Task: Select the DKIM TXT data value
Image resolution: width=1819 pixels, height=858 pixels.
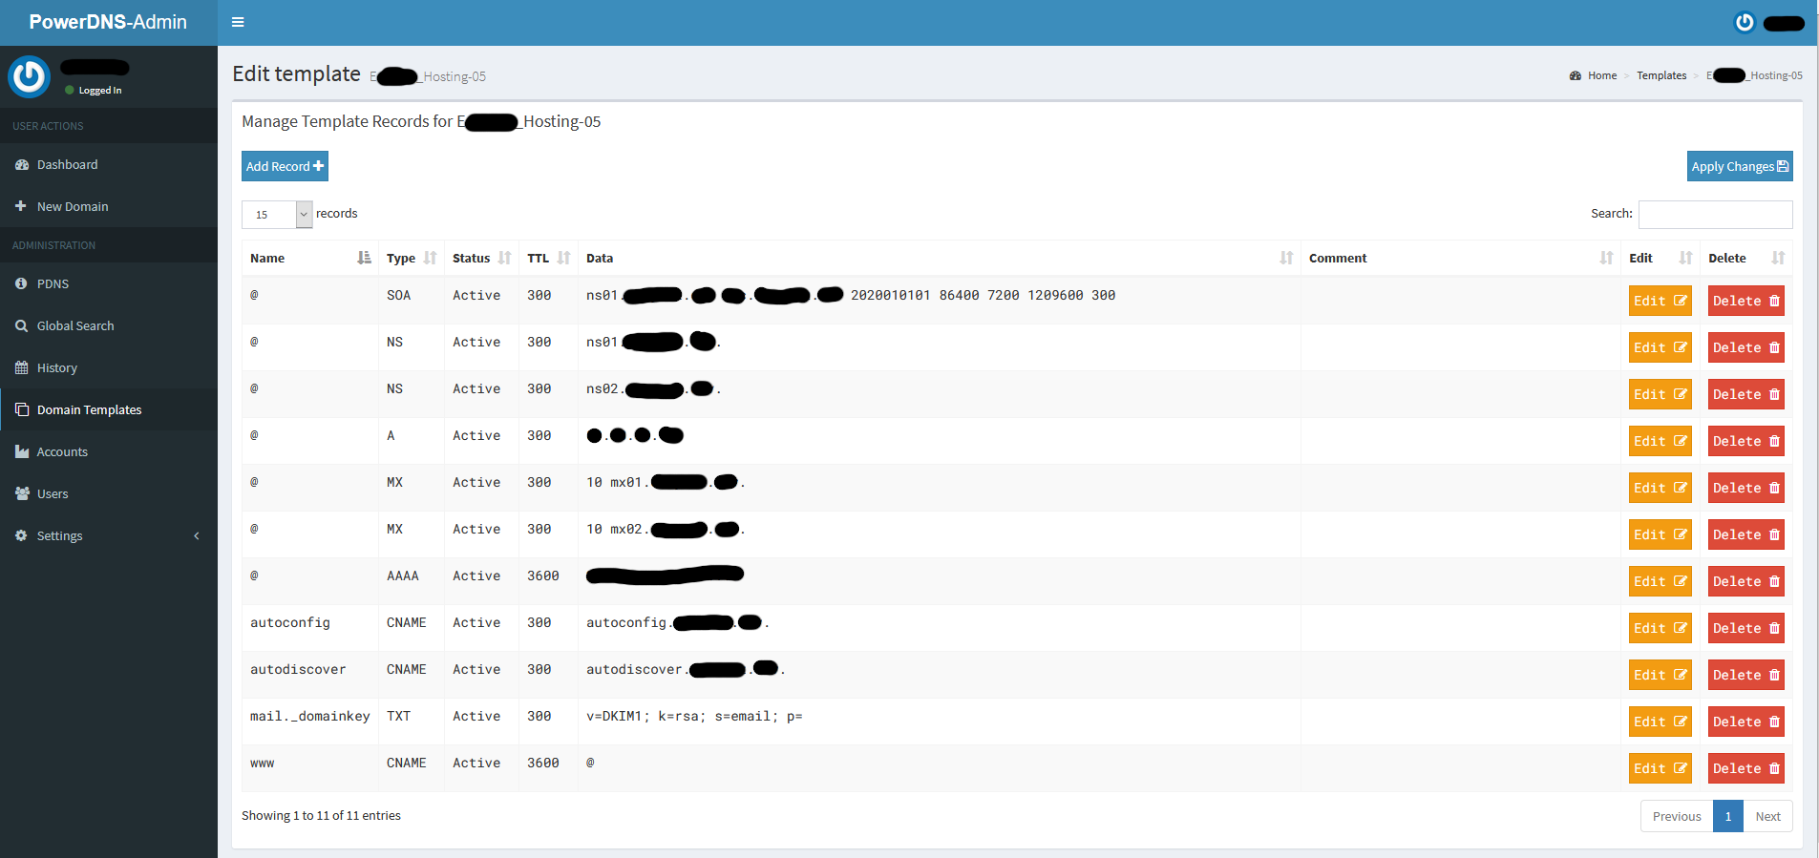Action: pos(694,716)
